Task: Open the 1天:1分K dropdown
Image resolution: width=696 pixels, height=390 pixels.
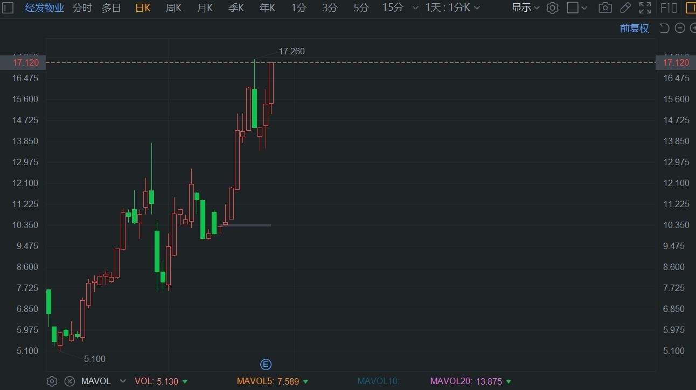Action: [452, 8]
